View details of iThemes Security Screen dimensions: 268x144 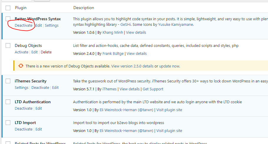pos(130,89)
